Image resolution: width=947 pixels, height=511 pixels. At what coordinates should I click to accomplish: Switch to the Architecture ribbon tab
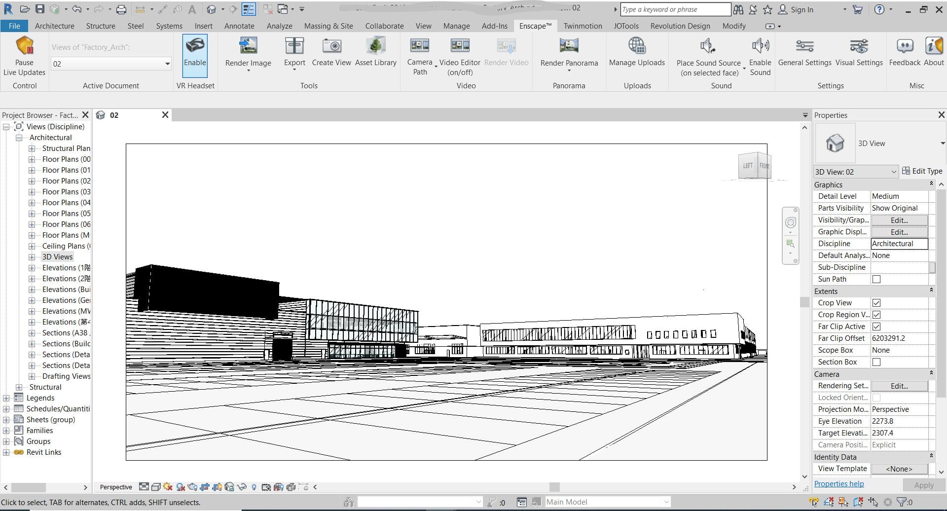[x=55, y=26]
